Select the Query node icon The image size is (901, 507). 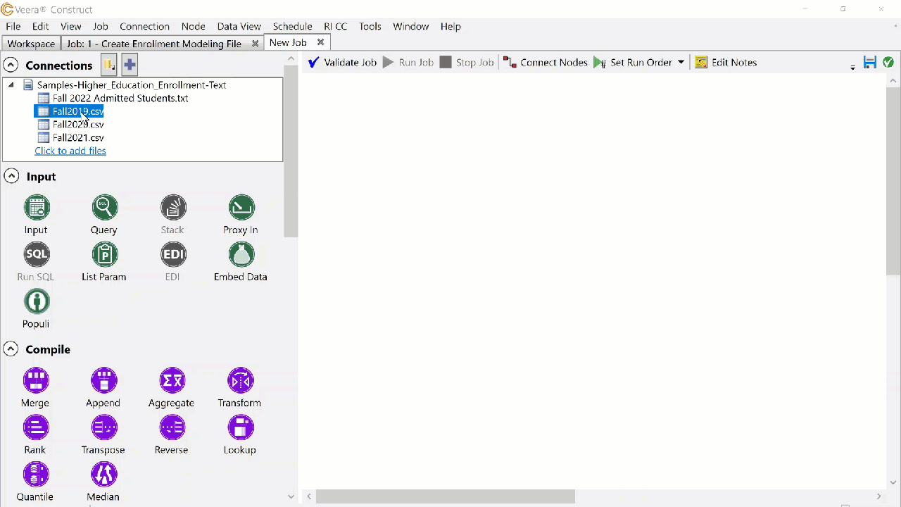(x=104, y=207)
